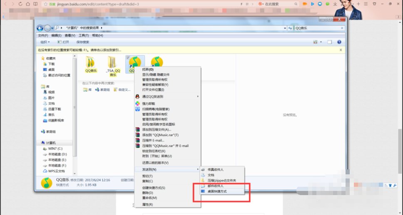Click the browser hamburger menu icon
Screen dimensions: 403x215
(366, 4)
